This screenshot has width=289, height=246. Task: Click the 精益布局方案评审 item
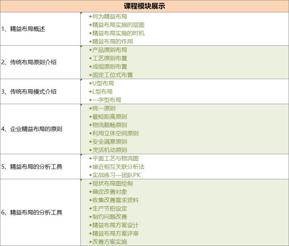point(115,233)
